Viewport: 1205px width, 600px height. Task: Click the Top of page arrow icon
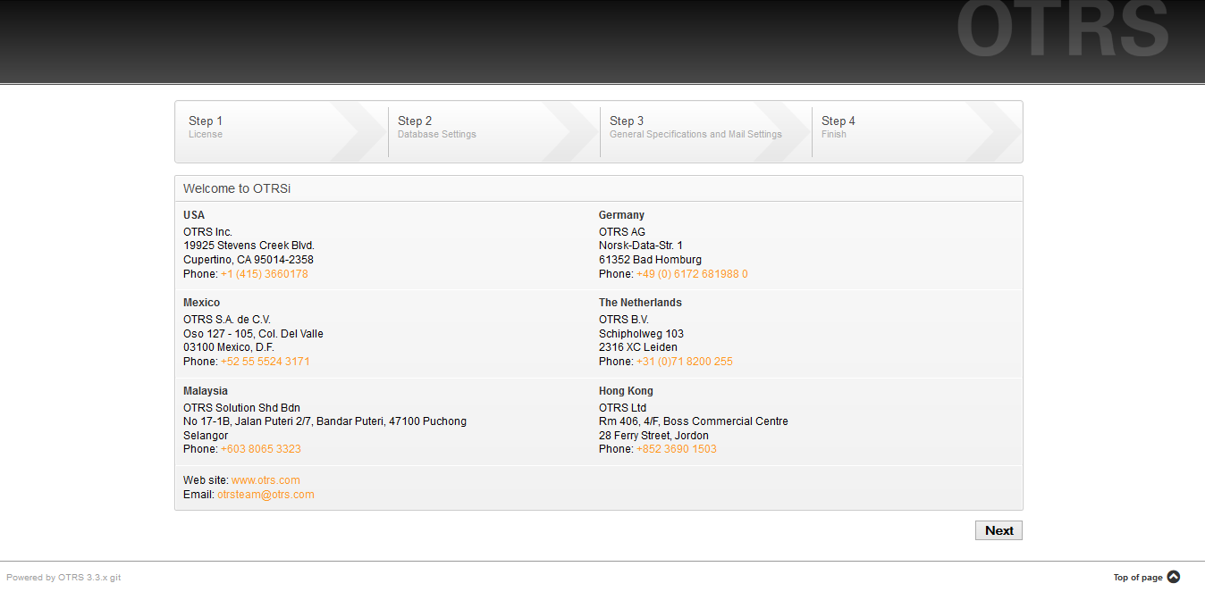click(1174, 577)
